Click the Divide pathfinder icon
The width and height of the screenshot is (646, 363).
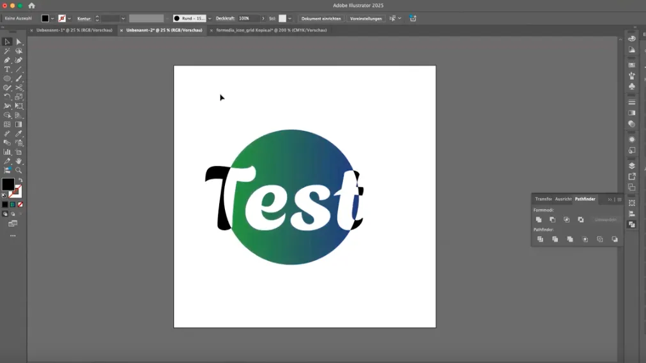540,239
